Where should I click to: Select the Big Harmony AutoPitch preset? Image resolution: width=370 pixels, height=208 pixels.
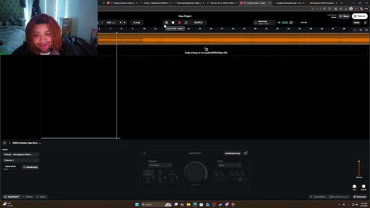click(172, 172)
